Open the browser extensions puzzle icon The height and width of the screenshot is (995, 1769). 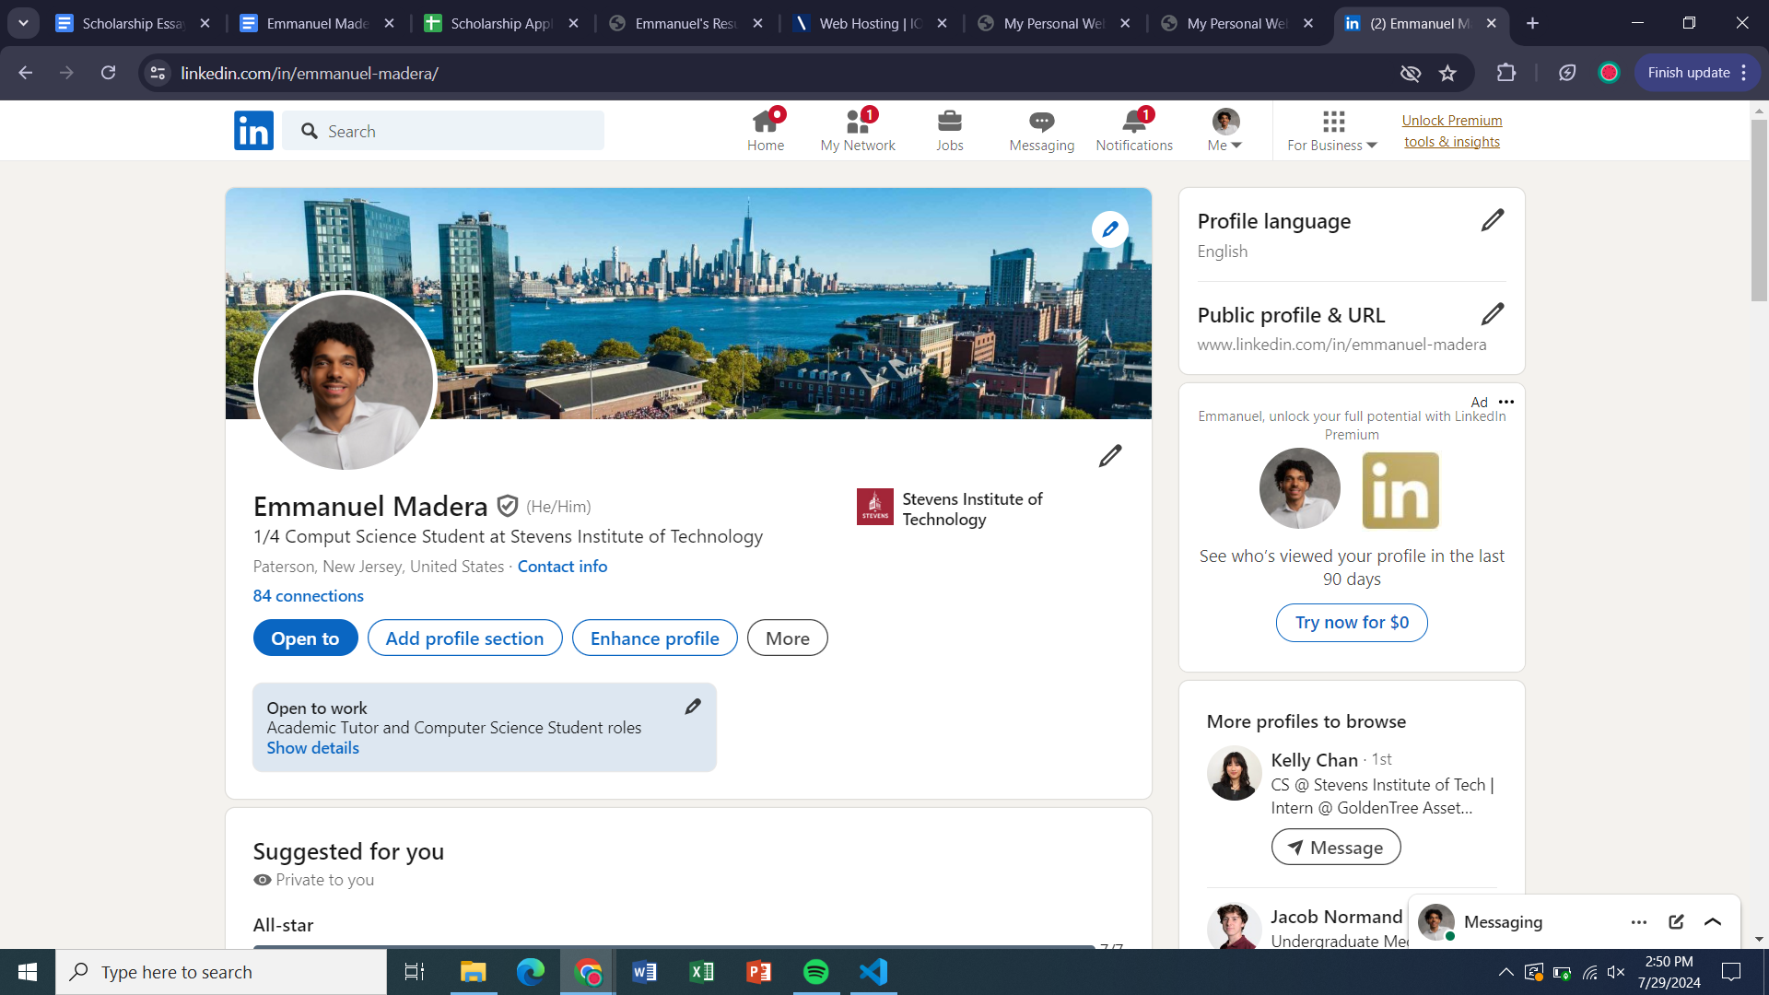[x=1505, y=73]
